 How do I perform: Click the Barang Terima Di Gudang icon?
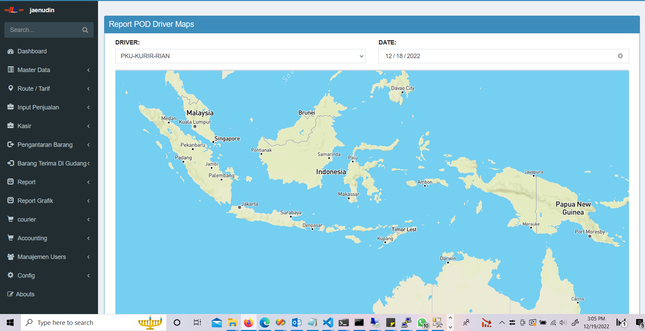click(11, 163)
